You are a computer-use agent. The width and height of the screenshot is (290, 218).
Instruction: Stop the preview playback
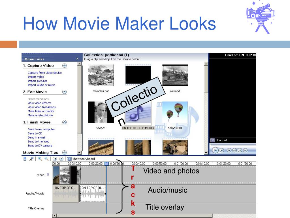pyautogui.click(x=222, y=150)
